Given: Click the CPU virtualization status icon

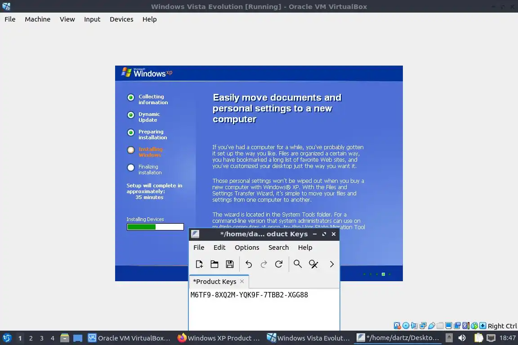Looking at the screenshot, I should pyautogui.click(x=466, y=326).
